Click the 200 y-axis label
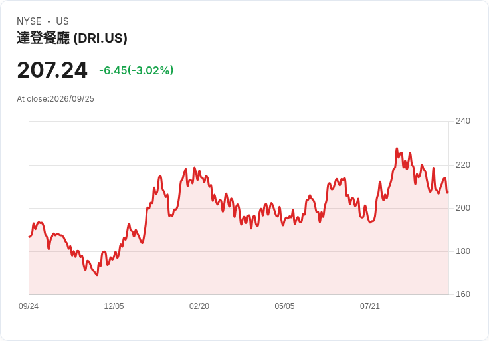 pos(463,208)
